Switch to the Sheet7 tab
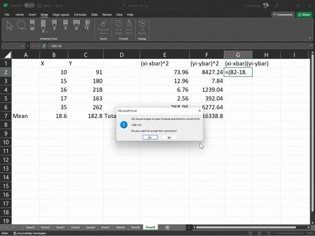The width and height of the screenshot is (315, 236). [x=105, y=227]
